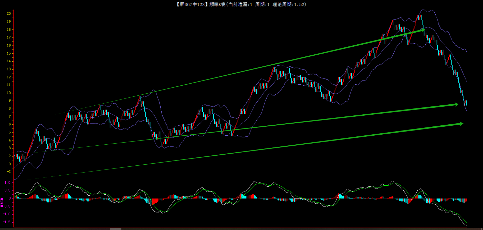This screenshot has width=483, height=230.
Task: Click the 1.0 label on the MACD axis
Action: point(7,183)
